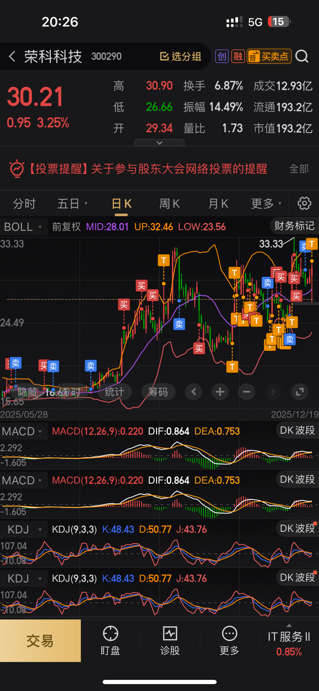Tap the 融 margin tag icon

click(x=238, y=56)
